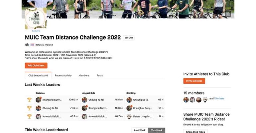256x133 pixels.
Task: Open Patara Usayabh's avatar in Climbing column
Action: coord(129,116)
